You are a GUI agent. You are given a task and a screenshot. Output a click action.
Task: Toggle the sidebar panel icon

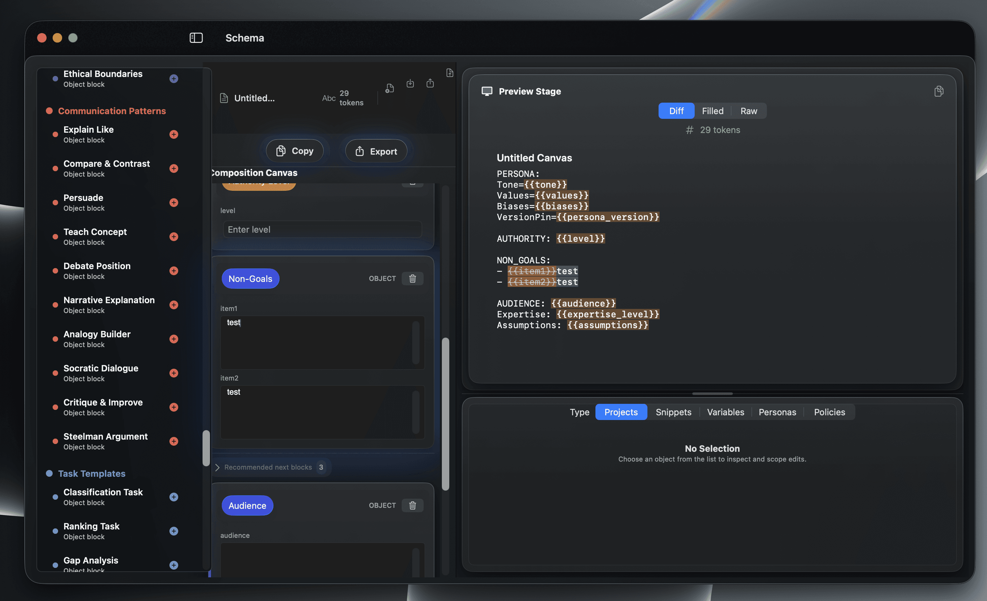click(x=196, y=38)
